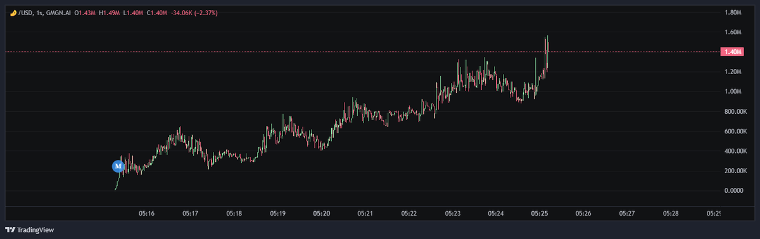Click the 05:22 time axis label
Viewport: 760px width, 239px height.
(x=409, y=214)
